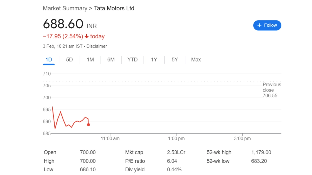Image resolution: width=312 pixels, height=175 pixels.
Task: Select the YTD chart tab
Action: point(132,60)
